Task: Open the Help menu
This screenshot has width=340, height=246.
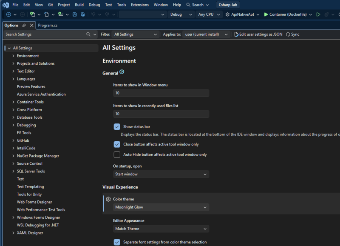Action: click(x=177, y=5)
